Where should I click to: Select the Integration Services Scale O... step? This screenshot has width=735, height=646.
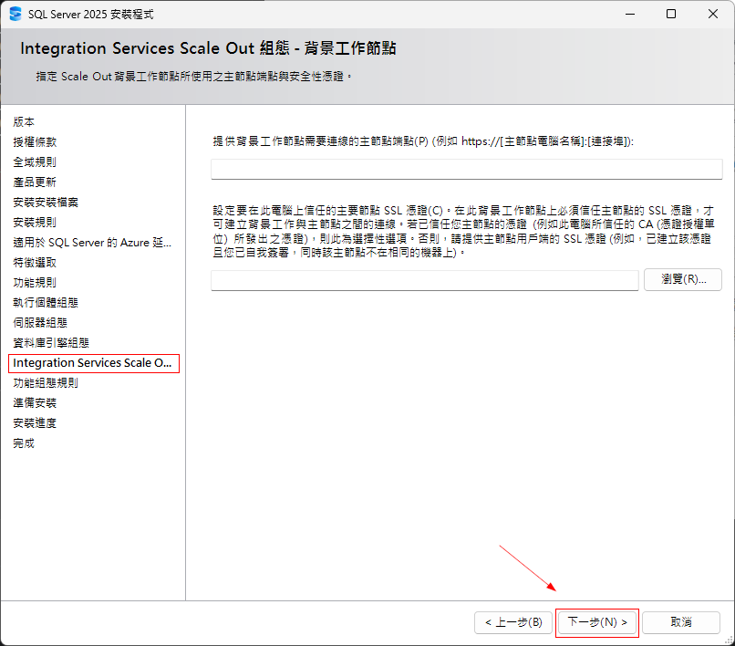[x=92, y=363]
